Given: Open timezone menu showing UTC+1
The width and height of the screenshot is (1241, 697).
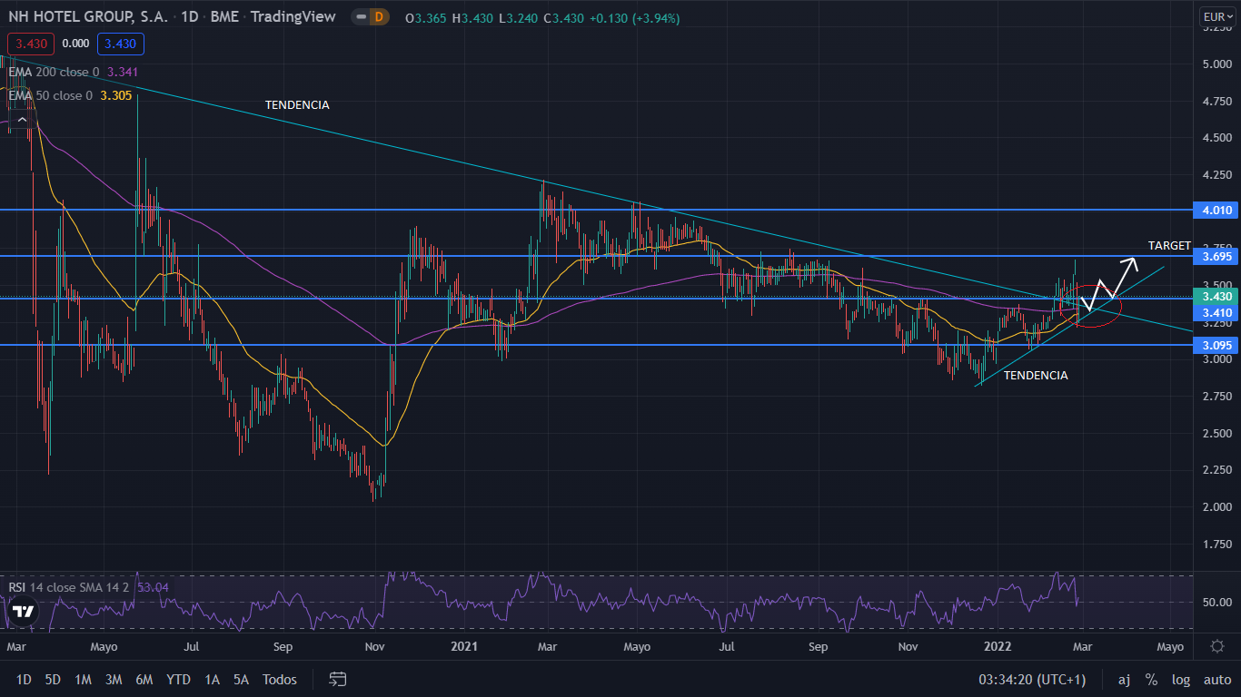Looking at the screenshot, I should [x=1018, y=679].
